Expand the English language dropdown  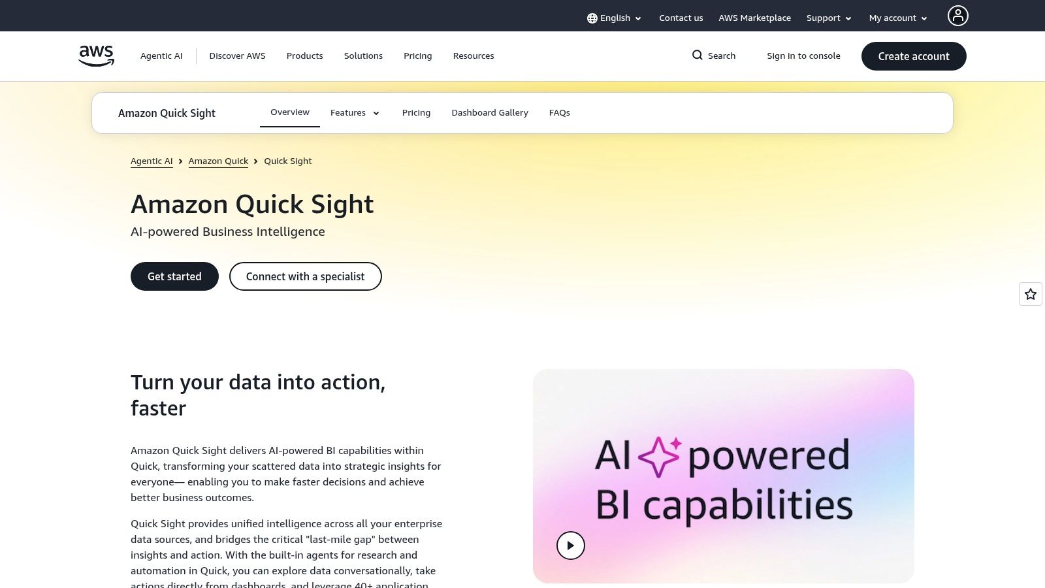[614, 18]
